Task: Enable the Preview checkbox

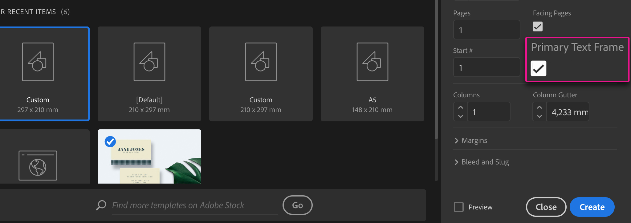Action: click(x=458, y=207)
